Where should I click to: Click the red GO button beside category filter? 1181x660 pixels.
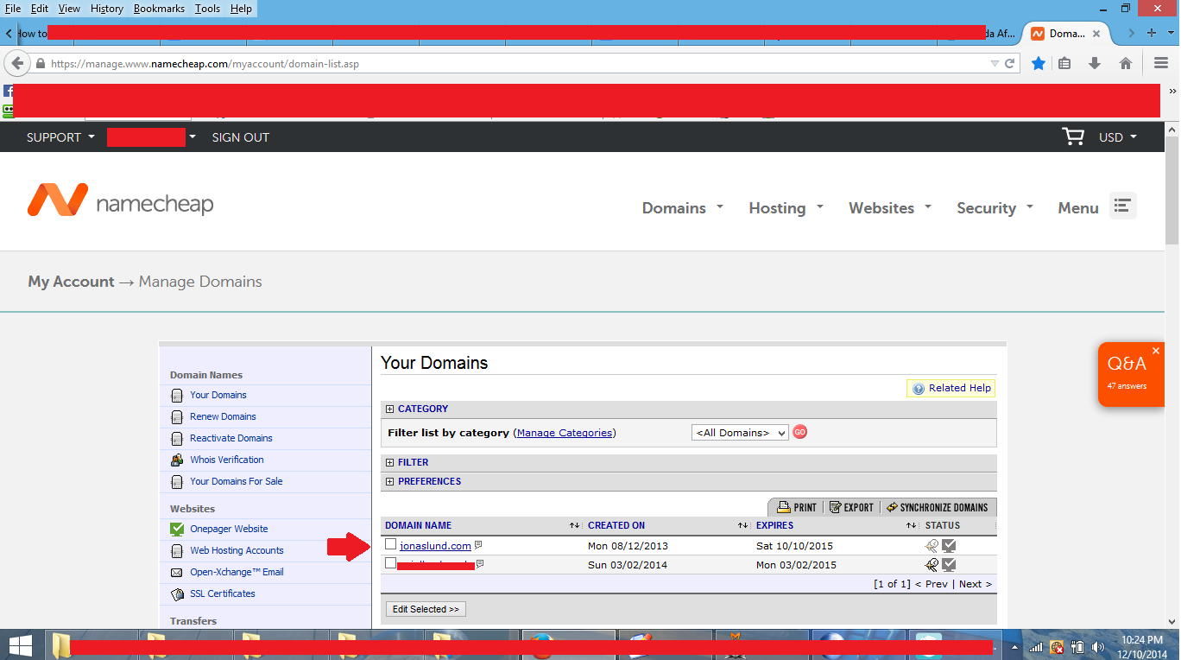pos(799,432)
